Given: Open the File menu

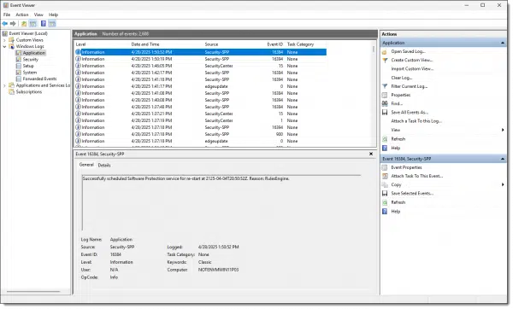Looking at the screenshot, I should pyautogui.click(x=7, y=15).
